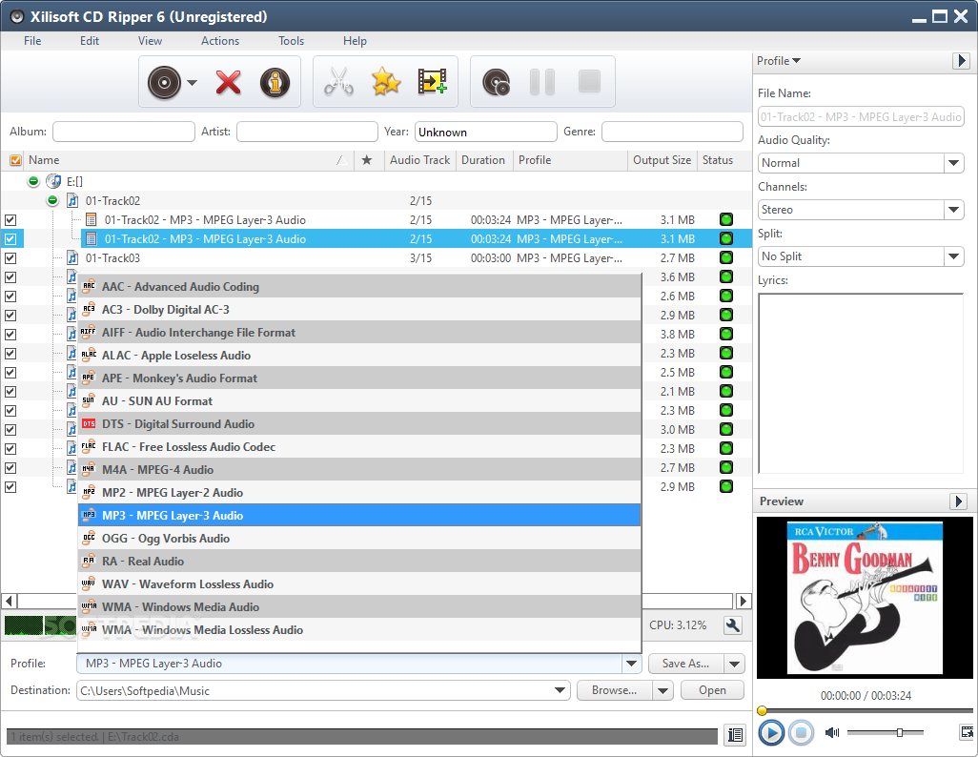The width and height of the screenshot is (978, 757).
Task: Choose FLAC - Free Lossless Audio Codec
Action: click(x=359, y=447)
